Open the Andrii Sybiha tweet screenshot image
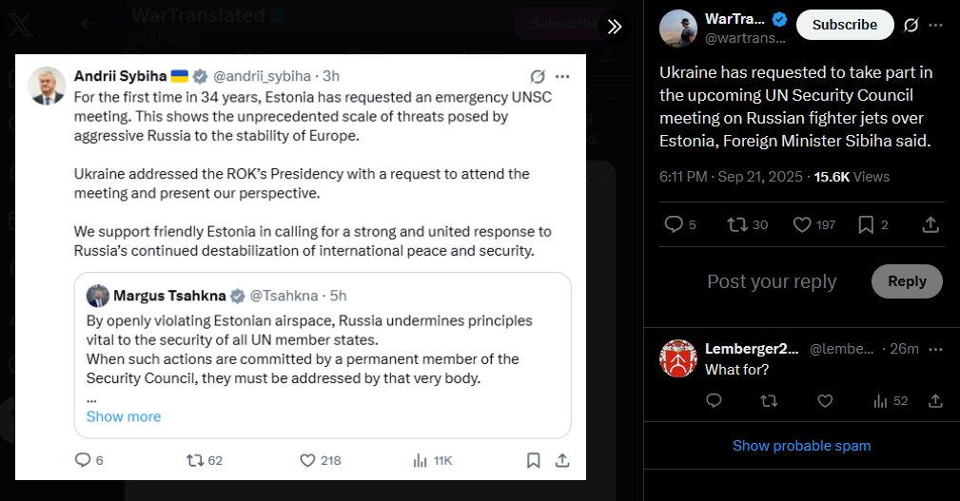 pyautogui.click(x=301, y=267)
